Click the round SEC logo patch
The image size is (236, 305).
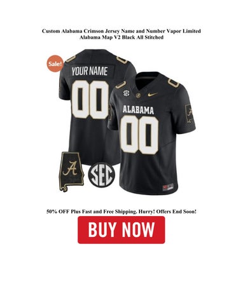click(x=101, y=175)
